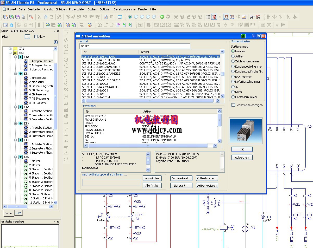
Task: Click the line draw tool icon
Action: 66,34
